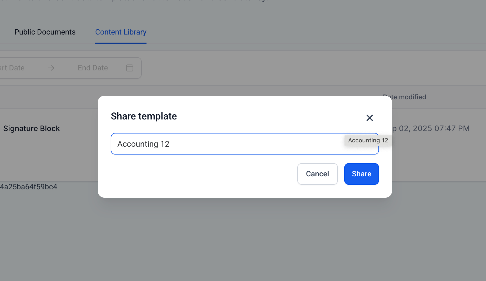This screenshot has height=281, width=486.
Task: Click the dimmed backdrop below the dialog
Action: pos(243,237)
